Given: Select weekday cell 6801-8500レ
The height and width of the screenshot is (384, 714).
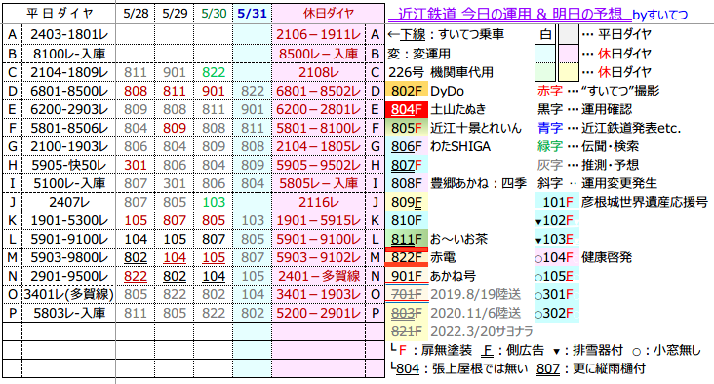Looking at the screenshot, I should coord(68,91).
